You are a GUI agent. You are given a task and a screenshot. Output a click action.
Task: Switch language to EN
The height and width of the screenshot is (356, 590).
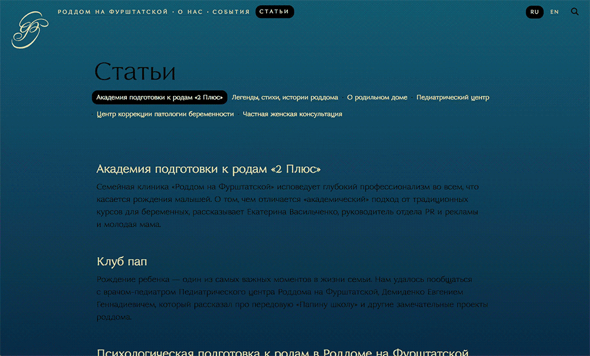click(554, 12)
